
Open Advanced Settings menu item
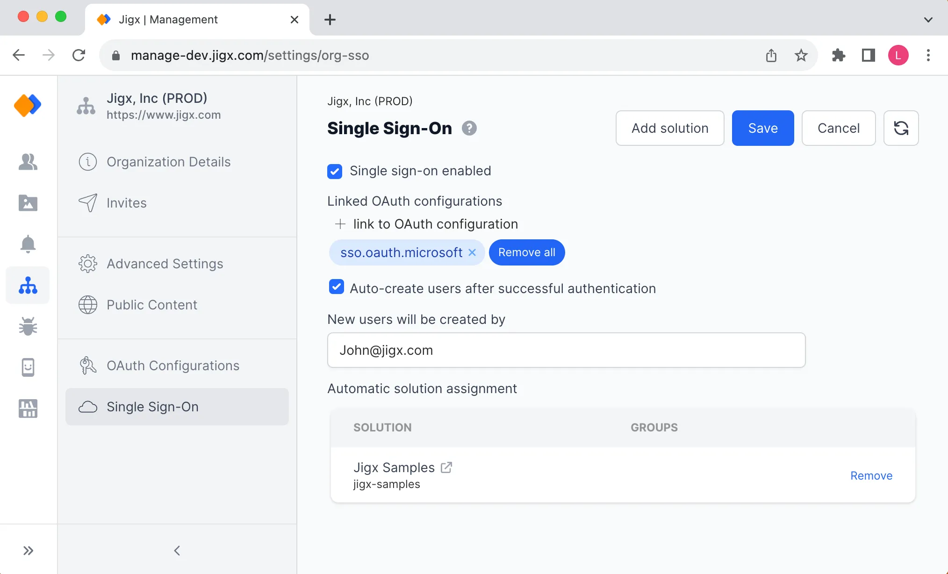click(177, 264)
